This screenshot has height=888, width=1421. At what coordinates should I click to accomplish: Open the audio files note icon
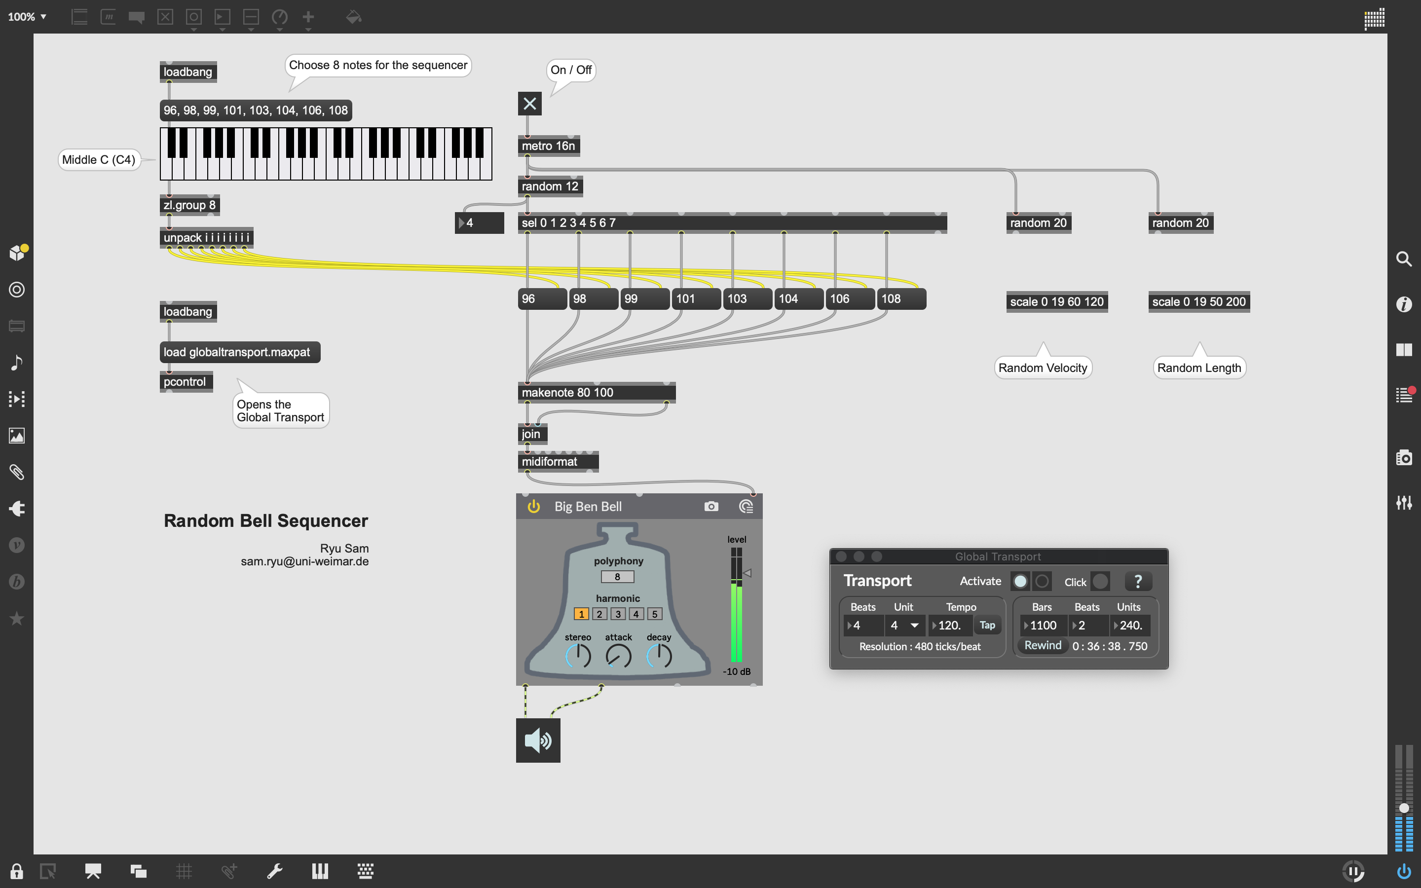point(16,363)
